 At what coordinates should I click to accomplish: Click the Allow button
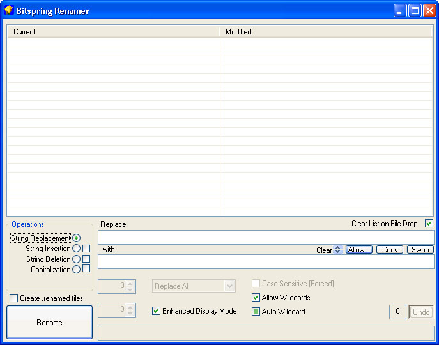point(359,250)
